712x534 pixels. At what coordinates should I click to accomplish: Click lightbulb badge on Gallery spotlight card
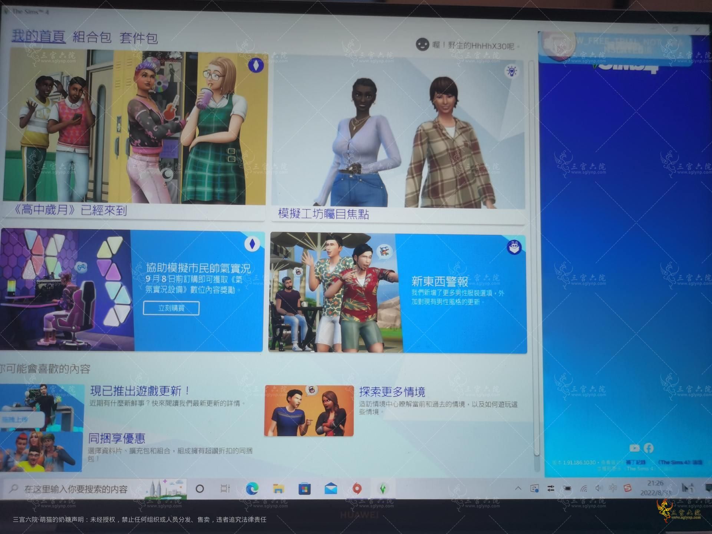[512, 71]
